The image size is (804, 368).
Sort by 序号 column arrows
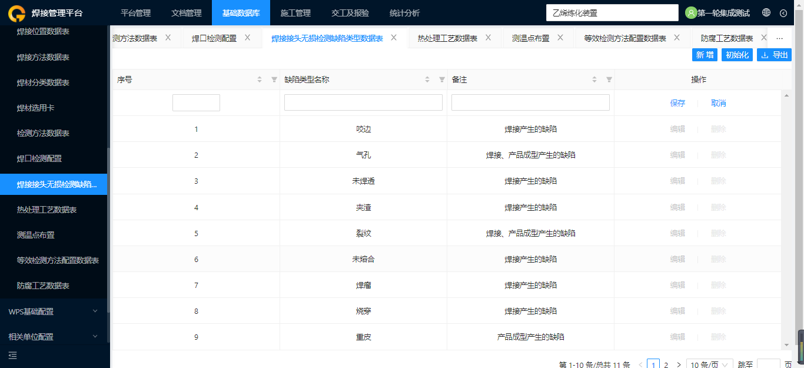pos(260,79)
